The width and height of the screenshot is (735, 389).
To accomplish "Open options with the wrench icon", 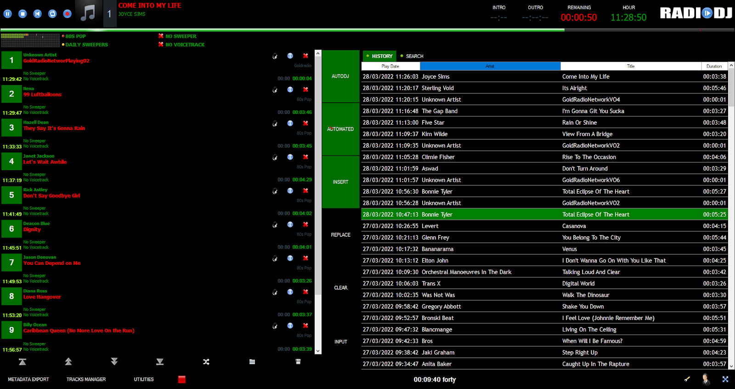I will coord(687,379).
